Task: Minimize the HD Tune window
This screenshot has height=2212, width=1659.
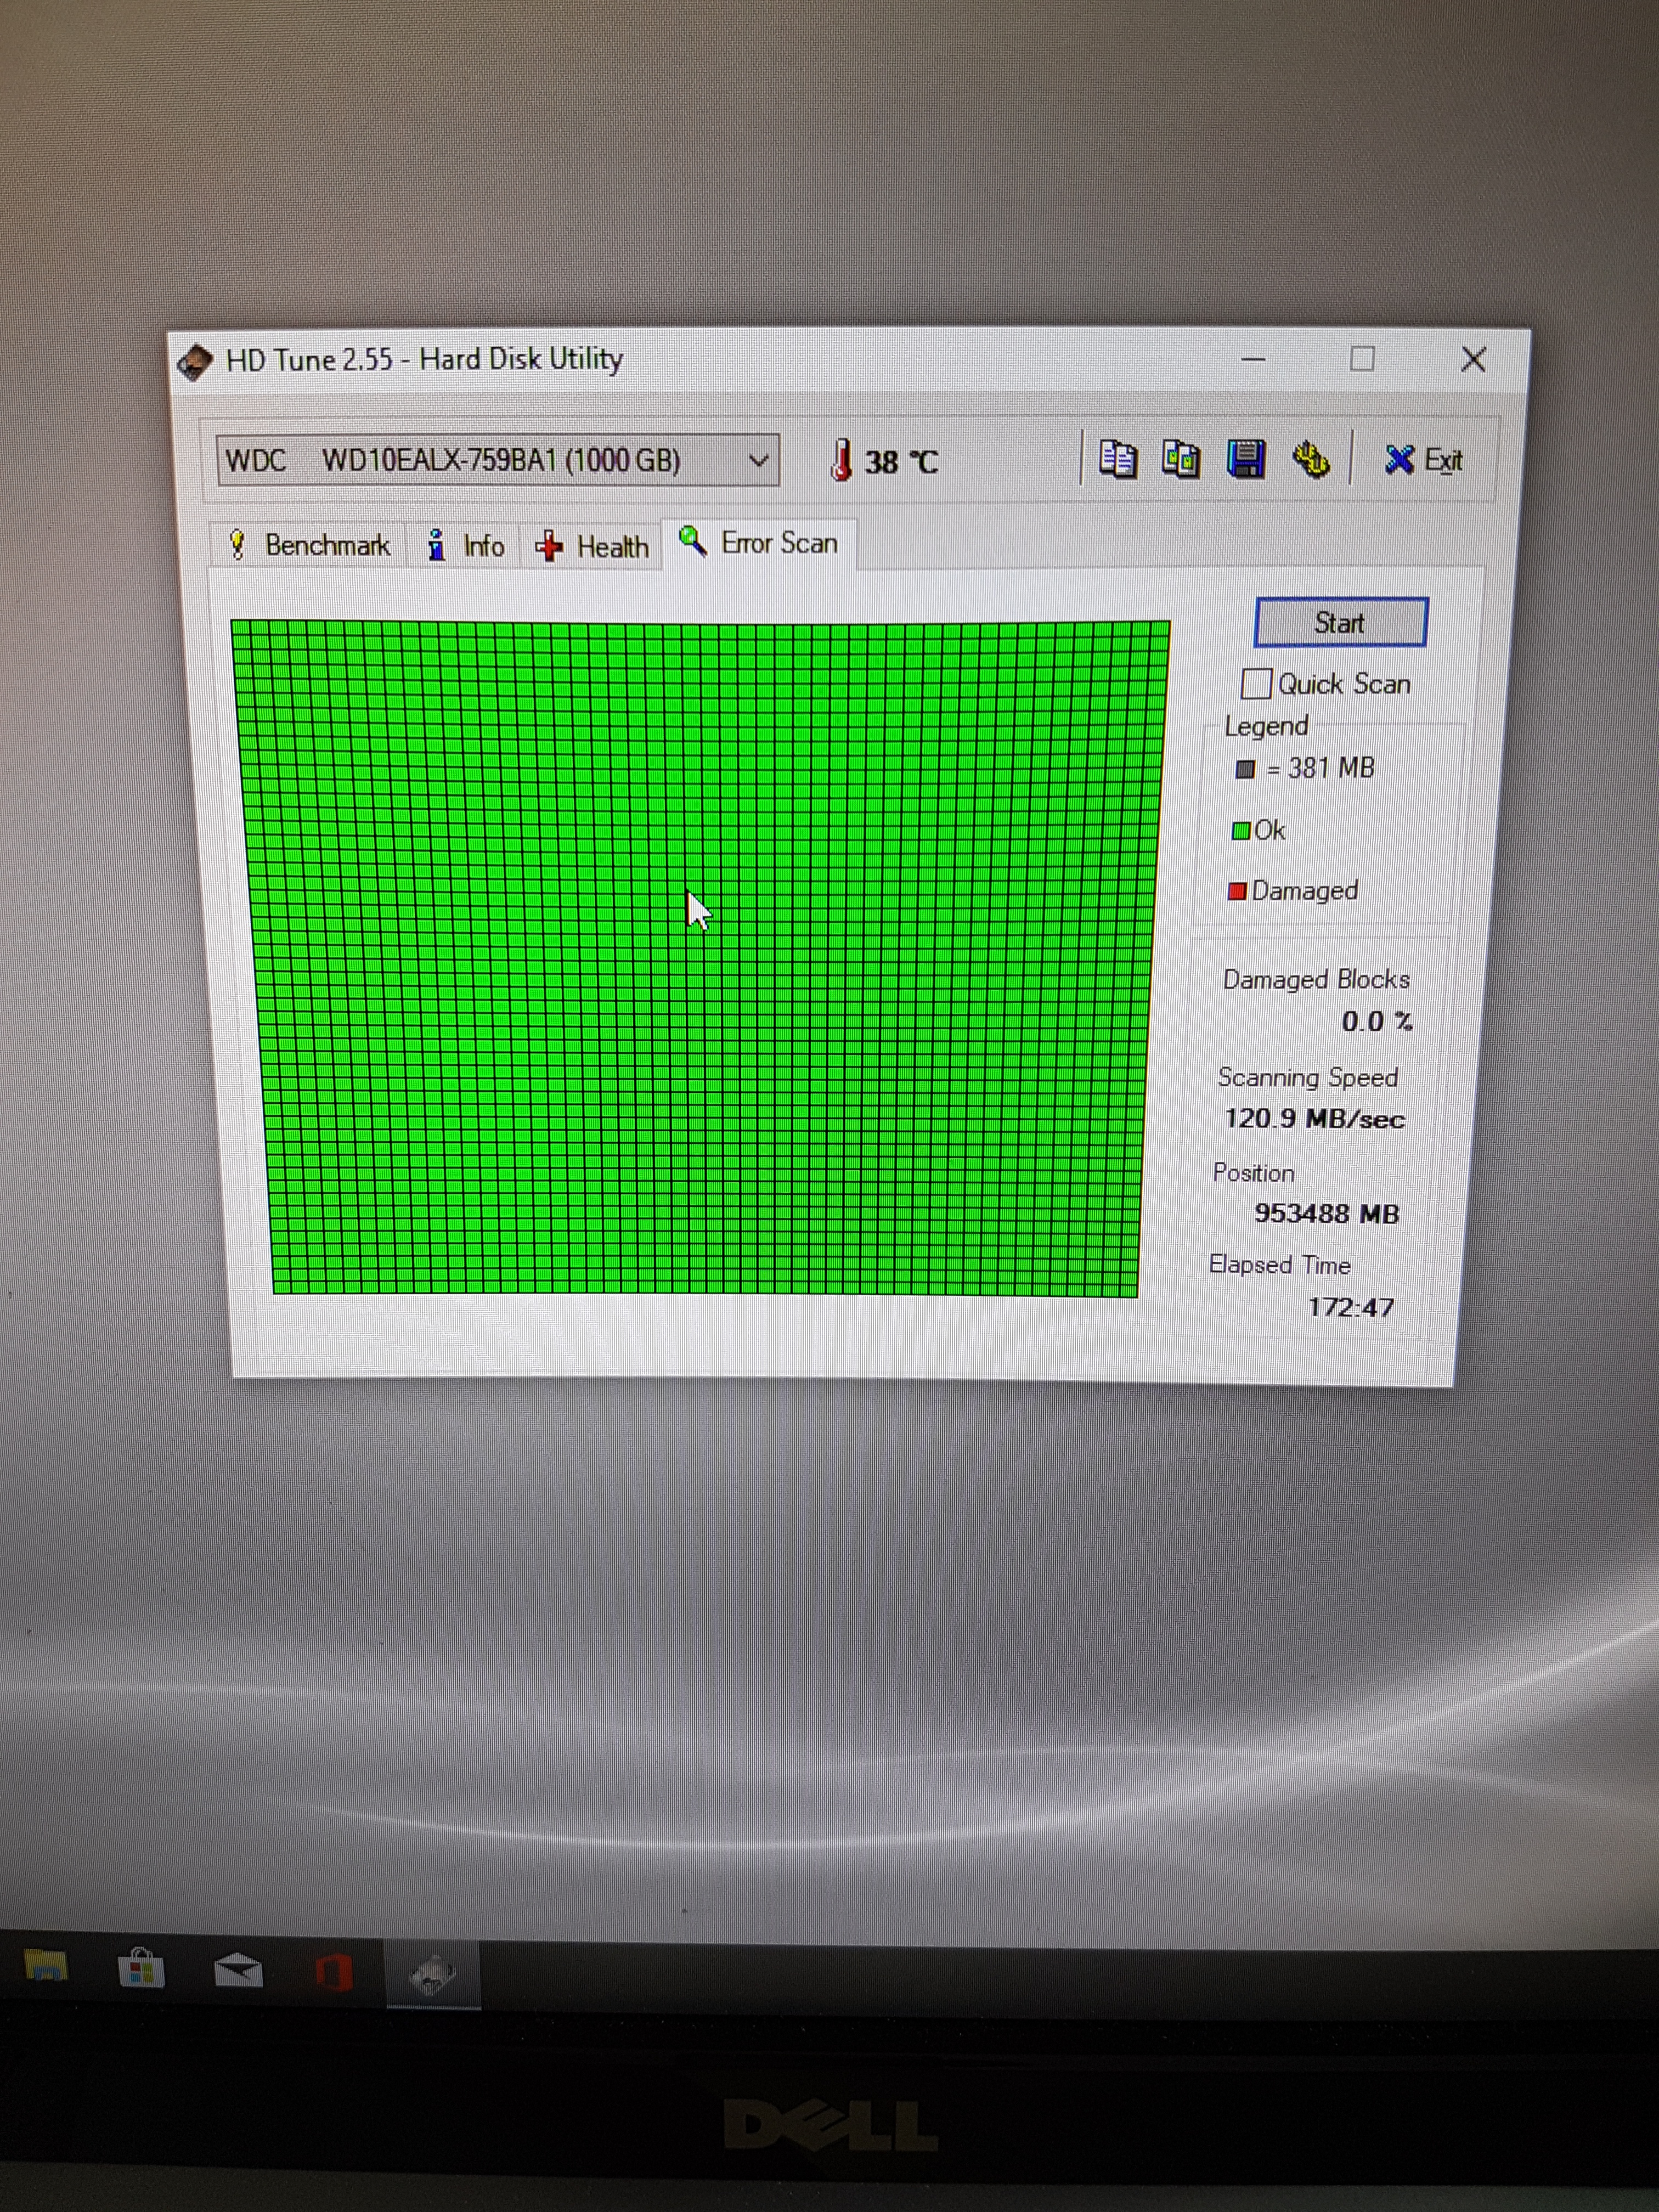Action: tap(1253, 359)
